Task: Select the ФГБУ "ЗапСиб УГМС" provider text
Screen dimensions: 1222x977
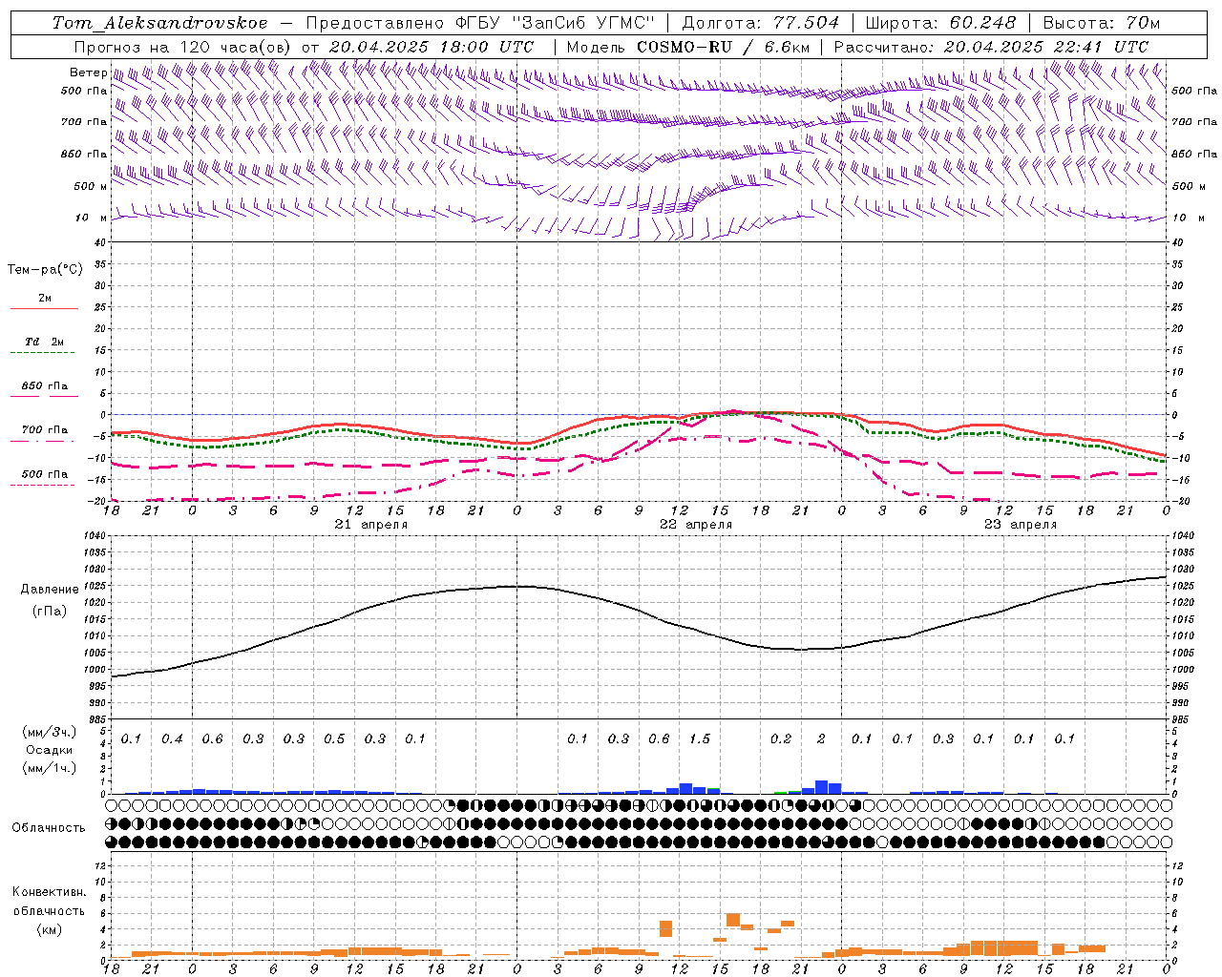Action: click(x=556, y=23)
